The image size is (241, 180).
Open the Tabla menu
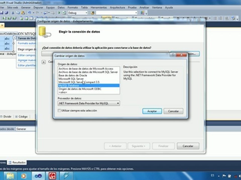point(84,7)
